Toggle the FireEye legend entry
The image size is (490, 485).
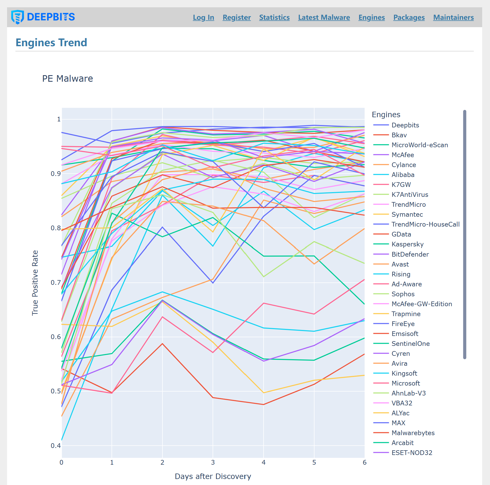[x=394, y=324]
